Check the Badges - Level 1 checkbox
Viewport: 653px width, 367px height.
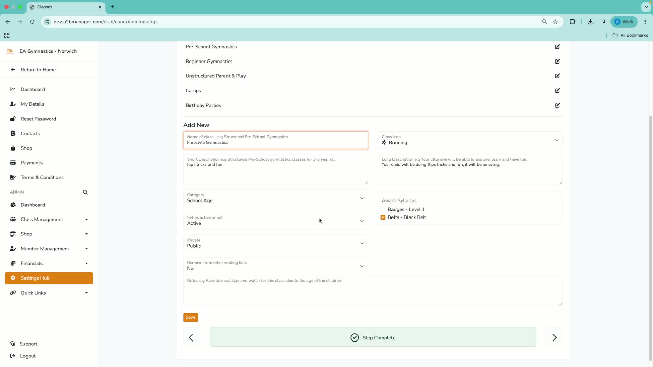coord(383,210)
